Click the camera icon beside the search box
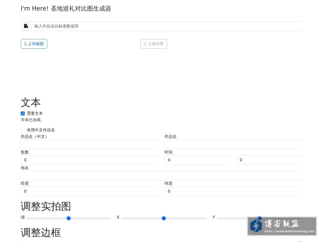This screenshot has width=323, height=242. pyautogui.click(x=26, y=26)
